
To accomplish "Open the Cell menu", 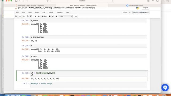I will (44, 13).
